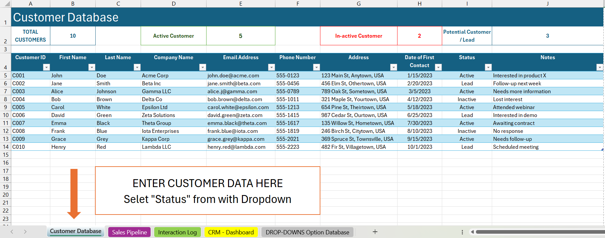
Task: Select date cell 2/20/2023
Action: click(420, 83)
